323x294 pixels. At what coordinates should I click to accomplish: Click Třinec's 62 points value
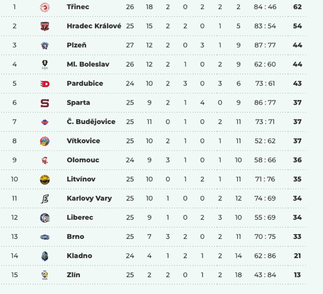pyautogui.click(x=297, y=7)
